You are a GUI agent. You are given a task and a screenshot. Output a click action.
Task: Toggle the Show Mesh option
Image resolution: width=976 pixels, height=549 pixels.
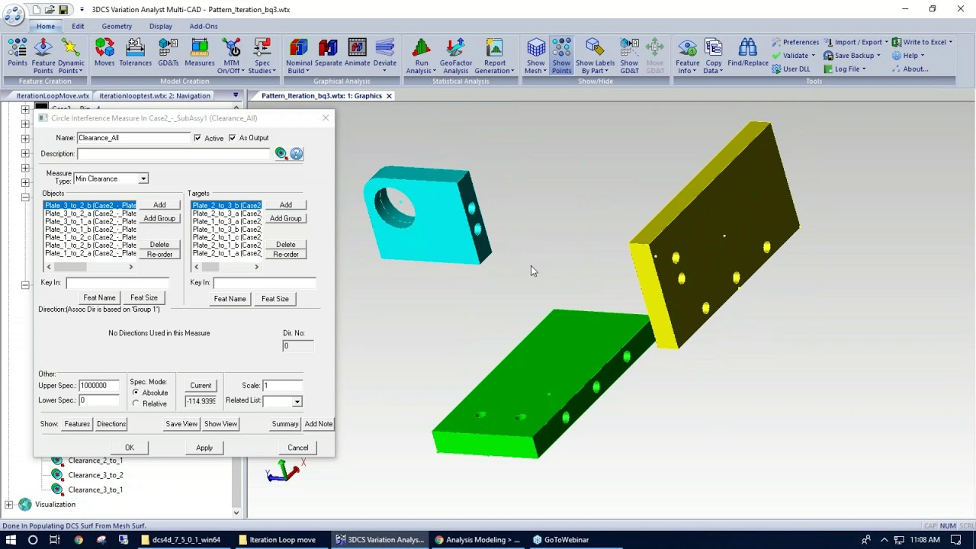pyautogui.click(x=536, y=56)
